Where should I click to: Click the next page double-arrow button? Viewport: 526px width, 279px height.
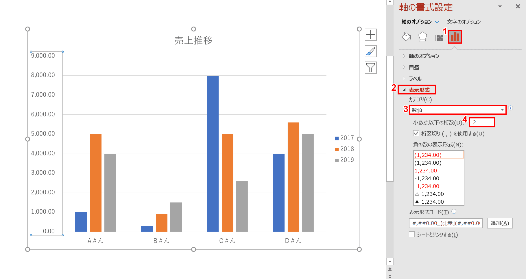[x=390, y=276]
